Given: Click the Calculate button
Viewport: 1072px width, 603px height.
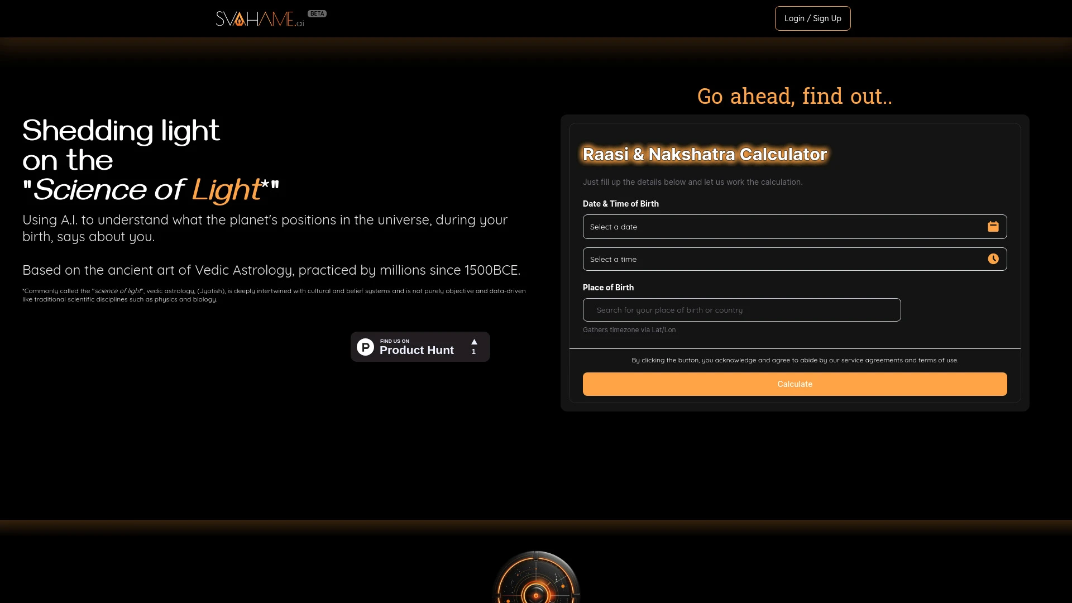Looking at the screenshot, I should tap(795, 384).
